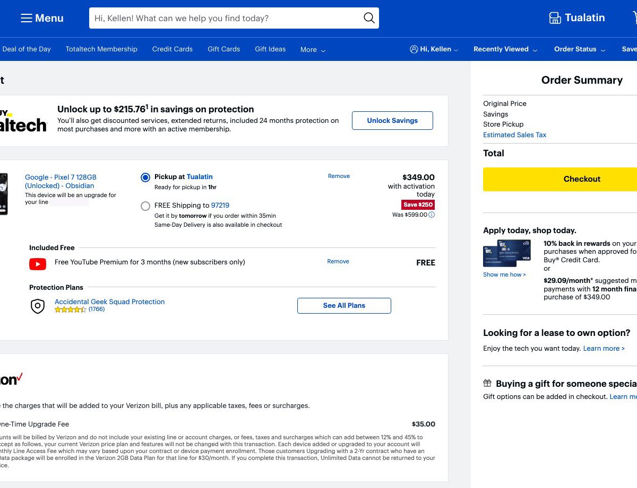This screenshot has width=637, height=488.
Task: Click the Tualatin store icon
Action: [555, 18]
